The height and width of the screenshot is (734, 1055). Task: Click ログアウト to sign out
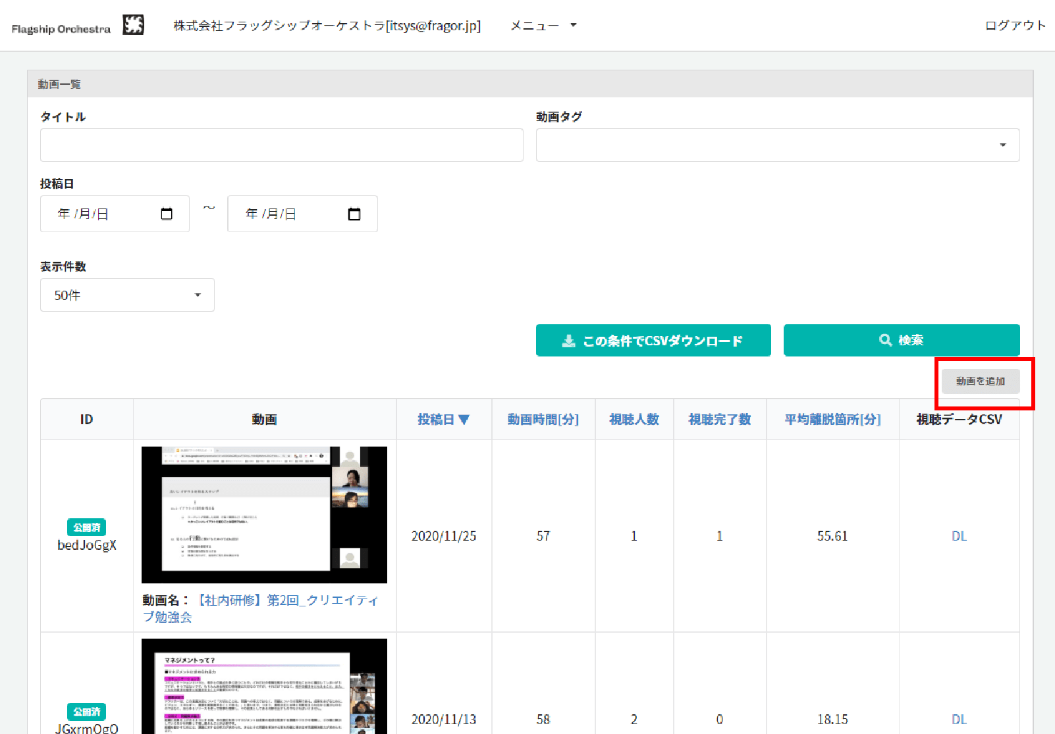coord(1015,26)
